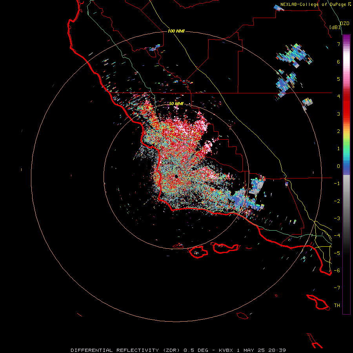Click the positive 1 value on the scale
353x353 pixels.
click(x=338, y=148)
